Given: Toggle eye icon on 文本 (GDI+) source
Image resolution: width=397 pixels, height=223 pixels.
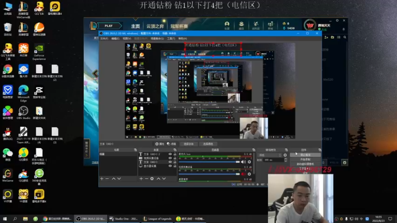Looking at the screenshot, I should click(170, 162).
